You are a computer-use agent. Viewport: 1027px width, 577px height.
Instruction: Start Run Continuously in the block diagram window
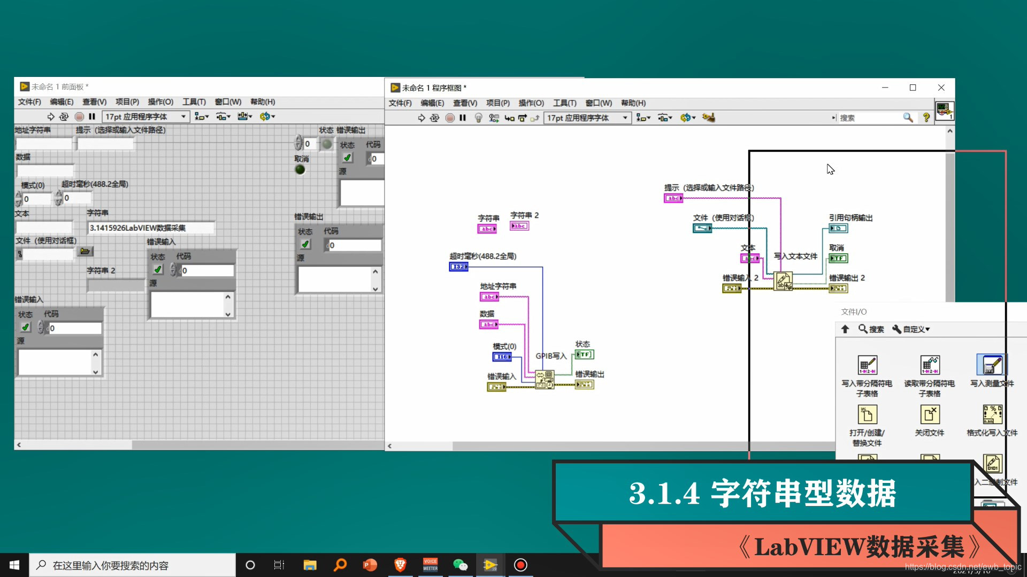point(434,118)
